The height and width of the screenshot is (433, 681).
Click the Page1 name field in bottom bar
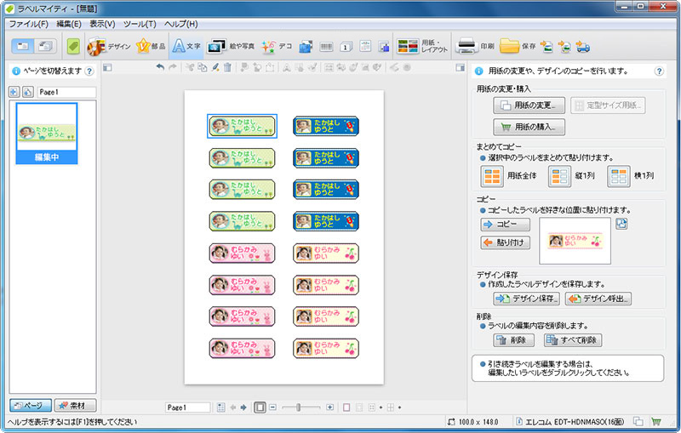187,407
